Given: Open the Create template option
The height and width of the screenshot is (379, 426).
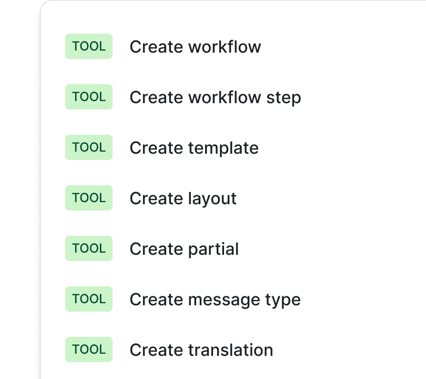Looking at the screenshot, I should (194, 147).
